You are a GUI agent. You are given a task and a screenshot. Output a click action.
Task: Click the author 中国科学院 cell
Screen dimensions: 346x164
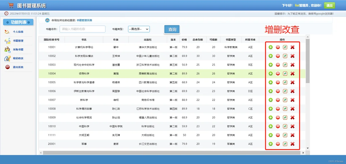click(116, 126)
